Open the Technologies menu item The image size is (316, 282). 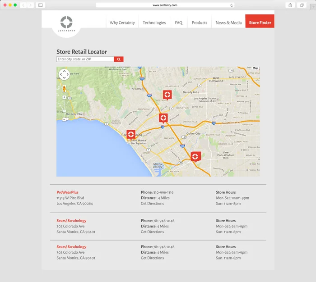pyautogui.click(x=154, y=23)
